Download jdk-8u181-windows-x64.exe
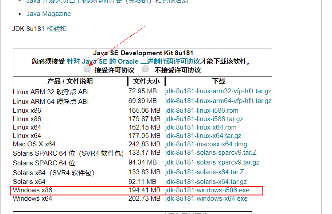The height and width of the screenshot is (214, 332). coord(207,199)
